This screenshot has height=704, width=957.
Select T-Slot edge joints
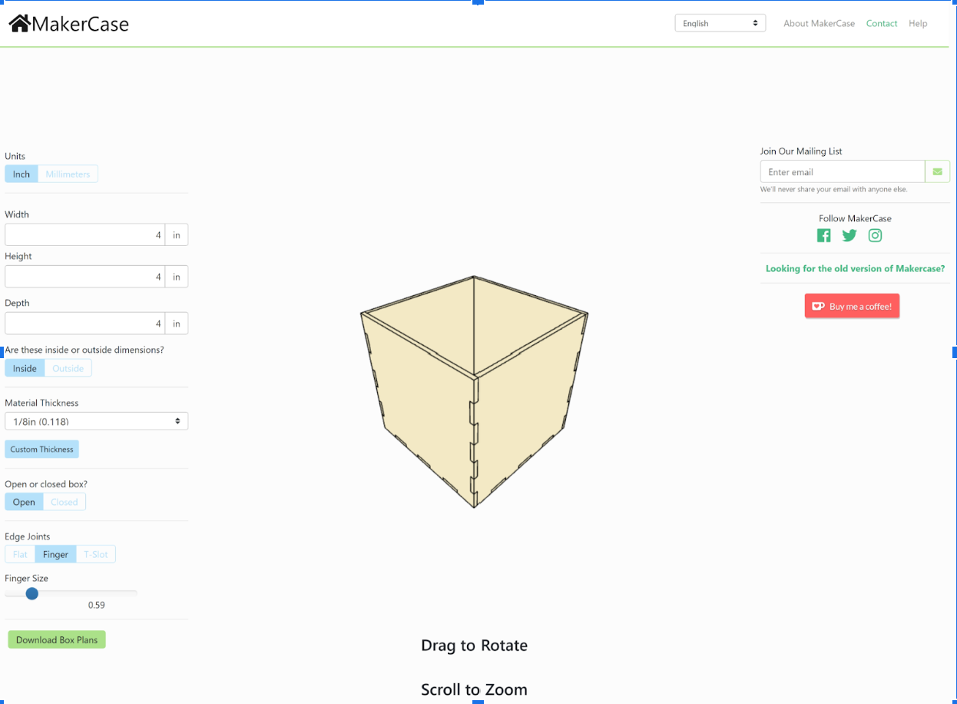coord(95,553)
